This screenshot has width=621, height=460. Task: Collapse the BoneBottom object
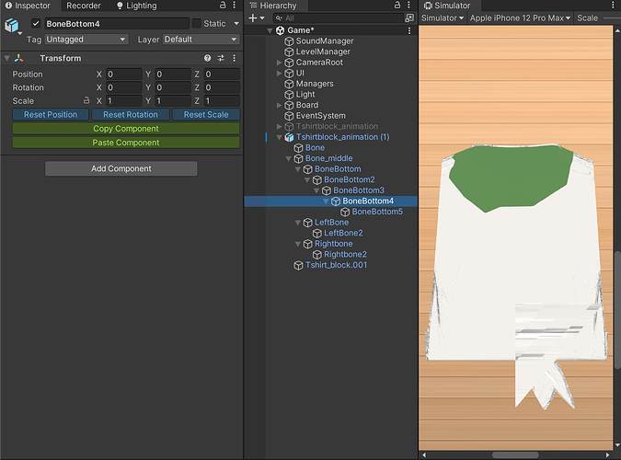click(x=298, y=169)
